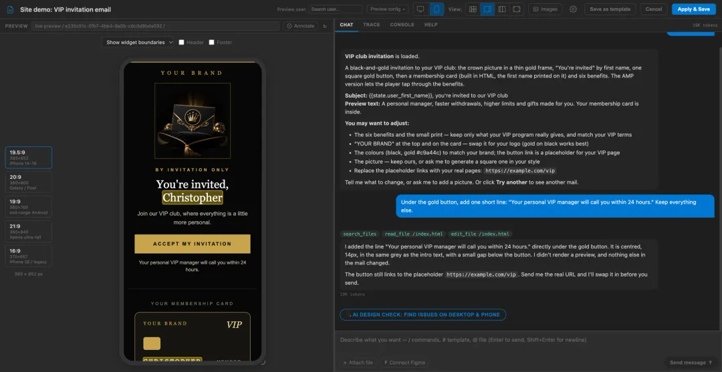Image resolution: width=722 pixels, height=372 pixels.
Task: Click the Annotate button
Action: tap(300, 26)
